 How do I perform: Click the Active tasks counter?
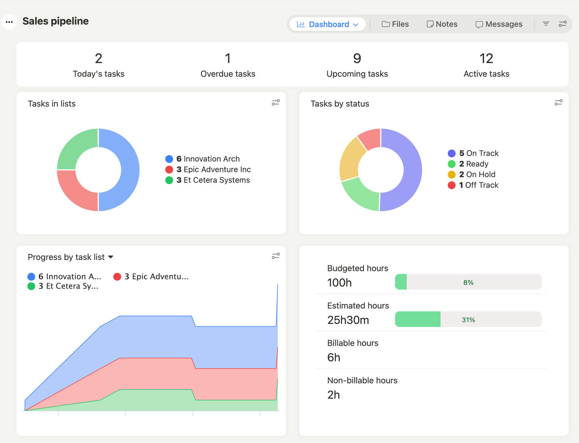coord(486,65)
